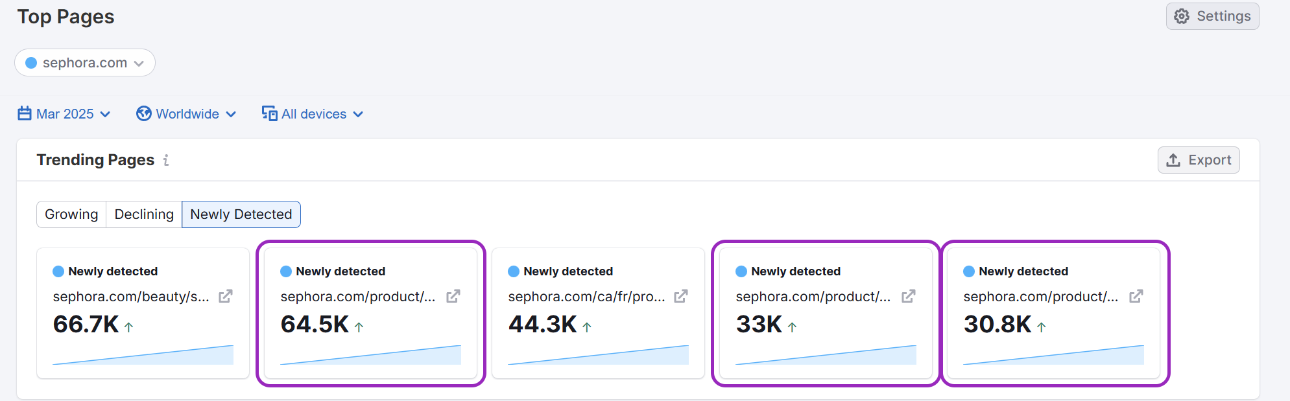
Task: Click the blue dot in sephora.com selector
Action: pos(31,63)
